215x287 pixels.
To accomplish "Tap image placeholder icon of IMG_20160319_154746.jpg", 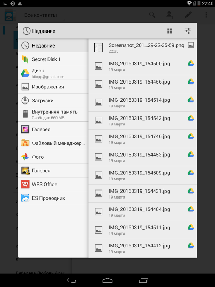I will tap(98, 139).
